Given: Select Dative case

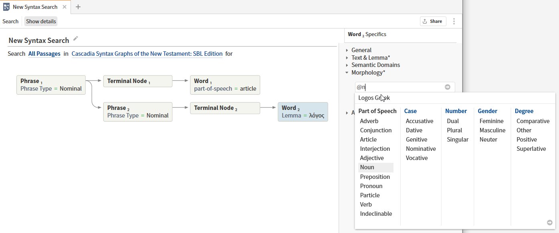Looking at the screenshot, I should (x=414, y=130).
